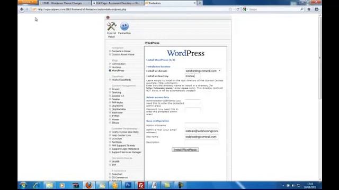Click the Google search box

point(274,9)
